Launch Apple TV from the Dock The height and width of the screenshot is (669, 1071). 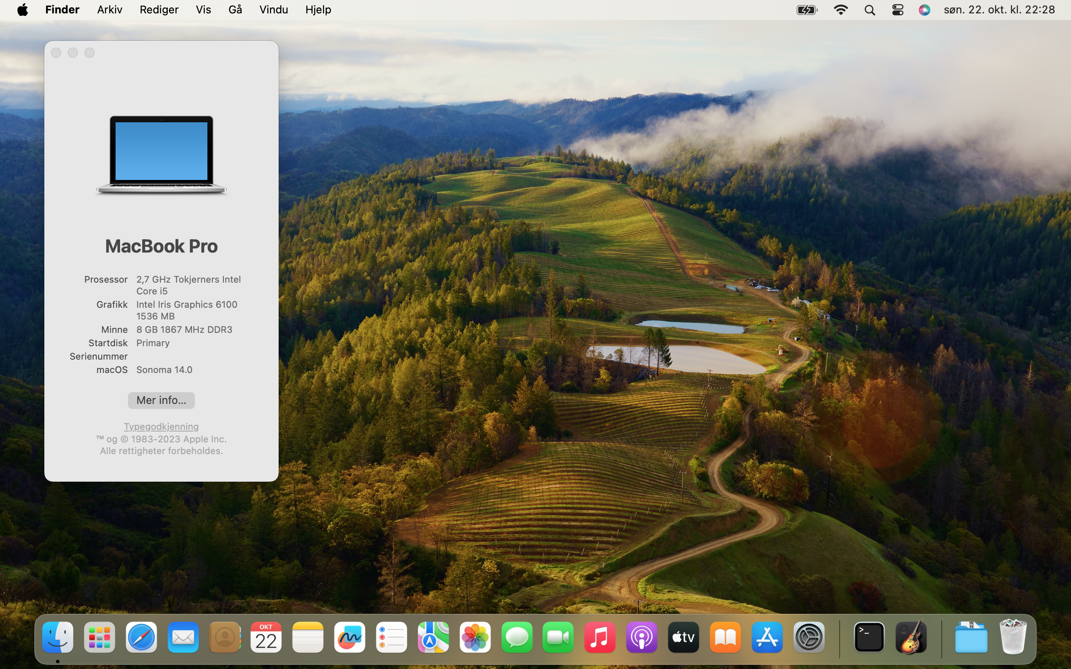click(684, 637)
